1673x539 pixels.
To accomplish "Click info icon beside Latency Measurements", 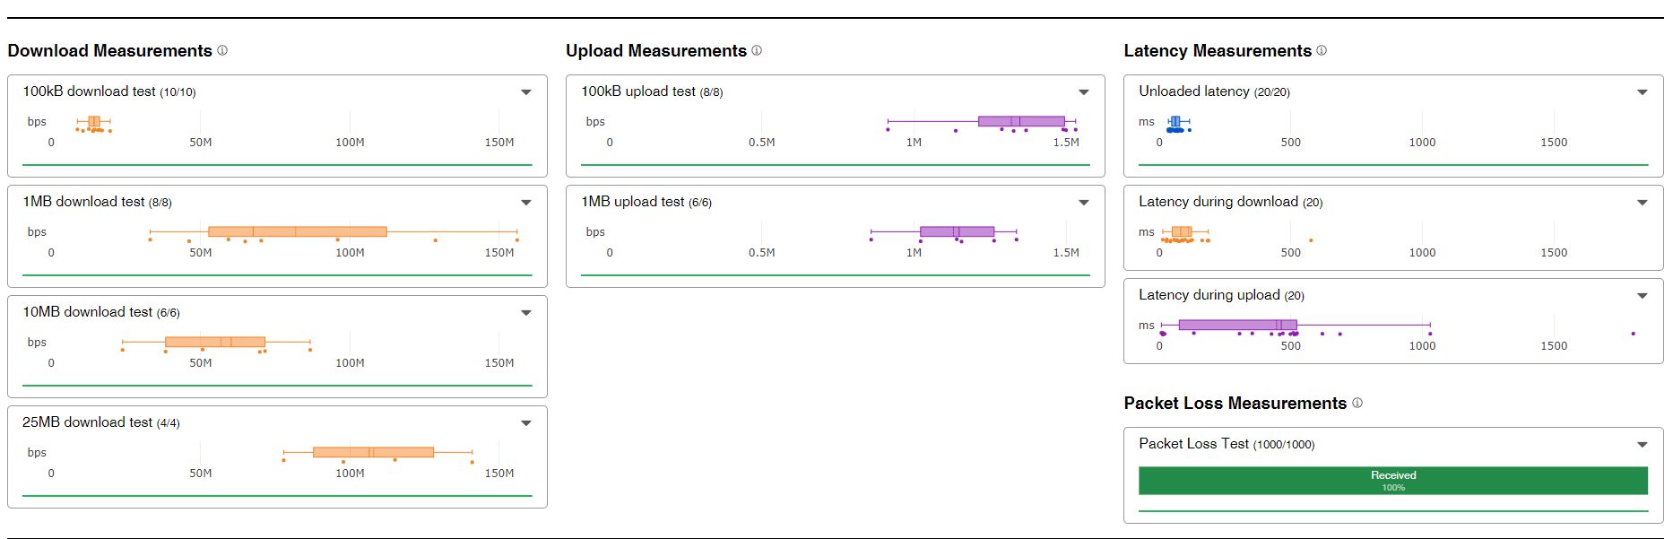I will (x=1322, y=50).
